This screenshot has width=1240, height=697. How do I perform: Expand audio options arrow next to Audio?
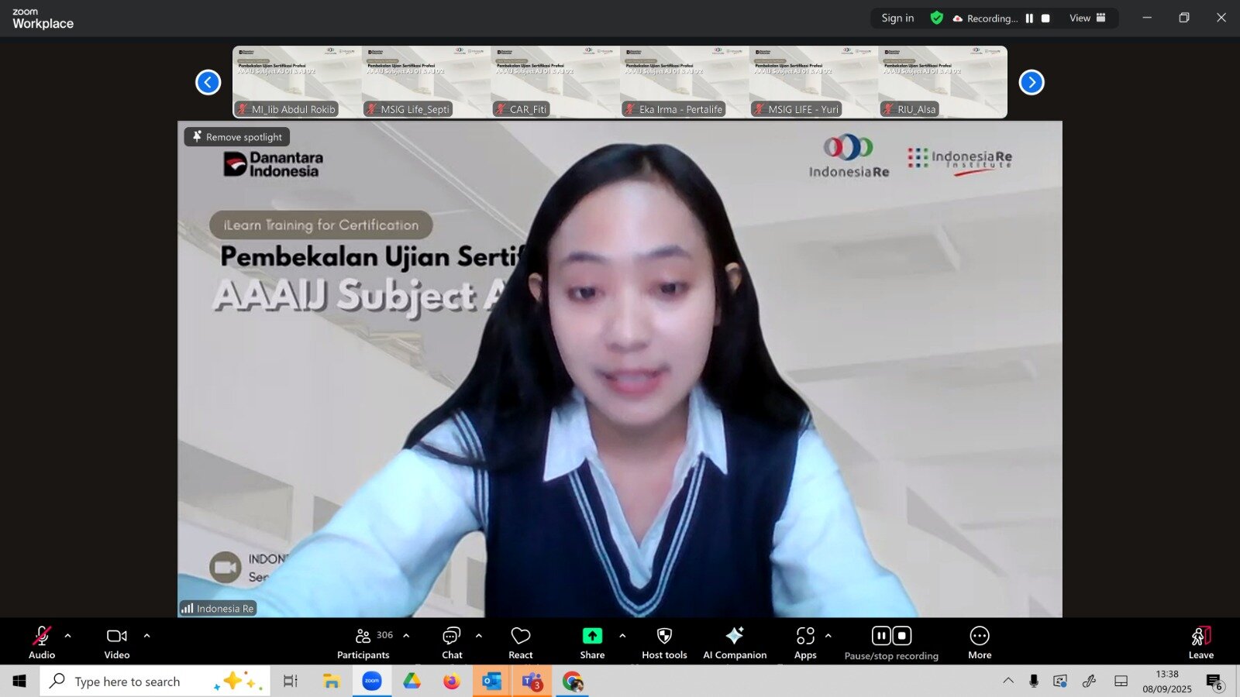[68, 636]
